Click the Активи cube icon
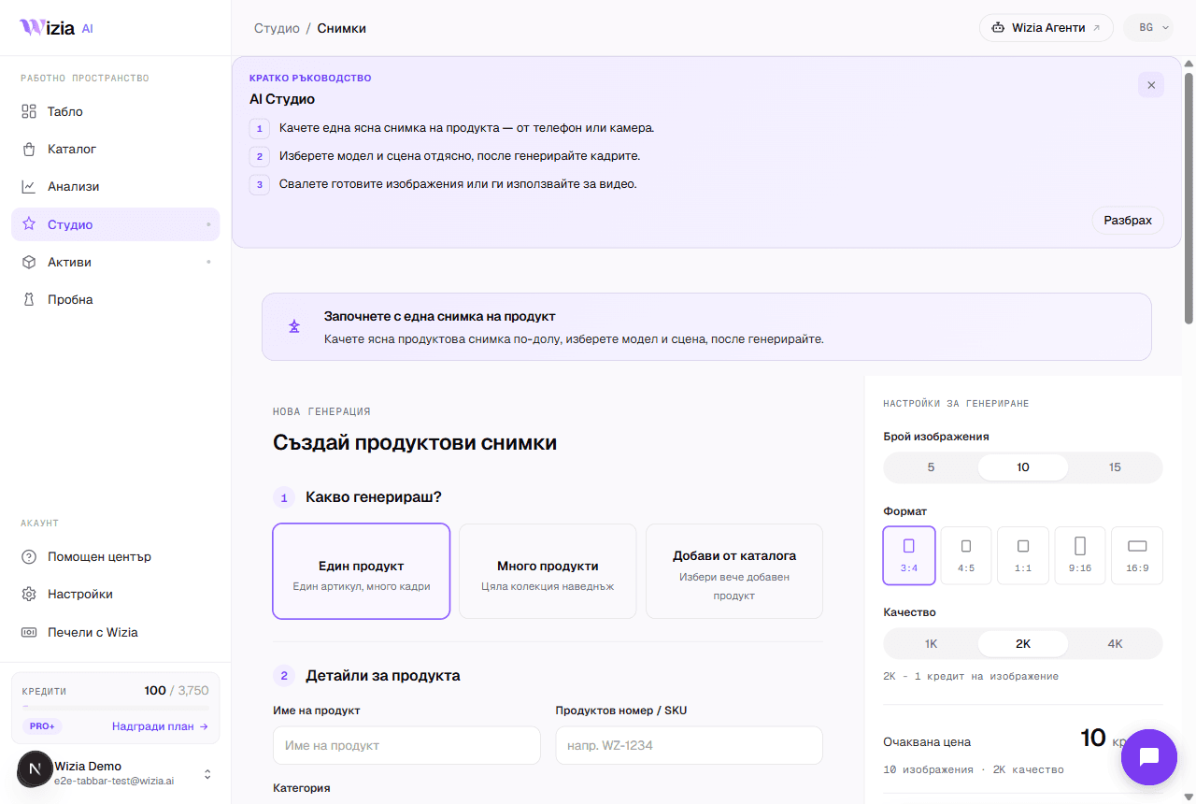The height and width of the screenshot is (804, 1196). [29, 262]
